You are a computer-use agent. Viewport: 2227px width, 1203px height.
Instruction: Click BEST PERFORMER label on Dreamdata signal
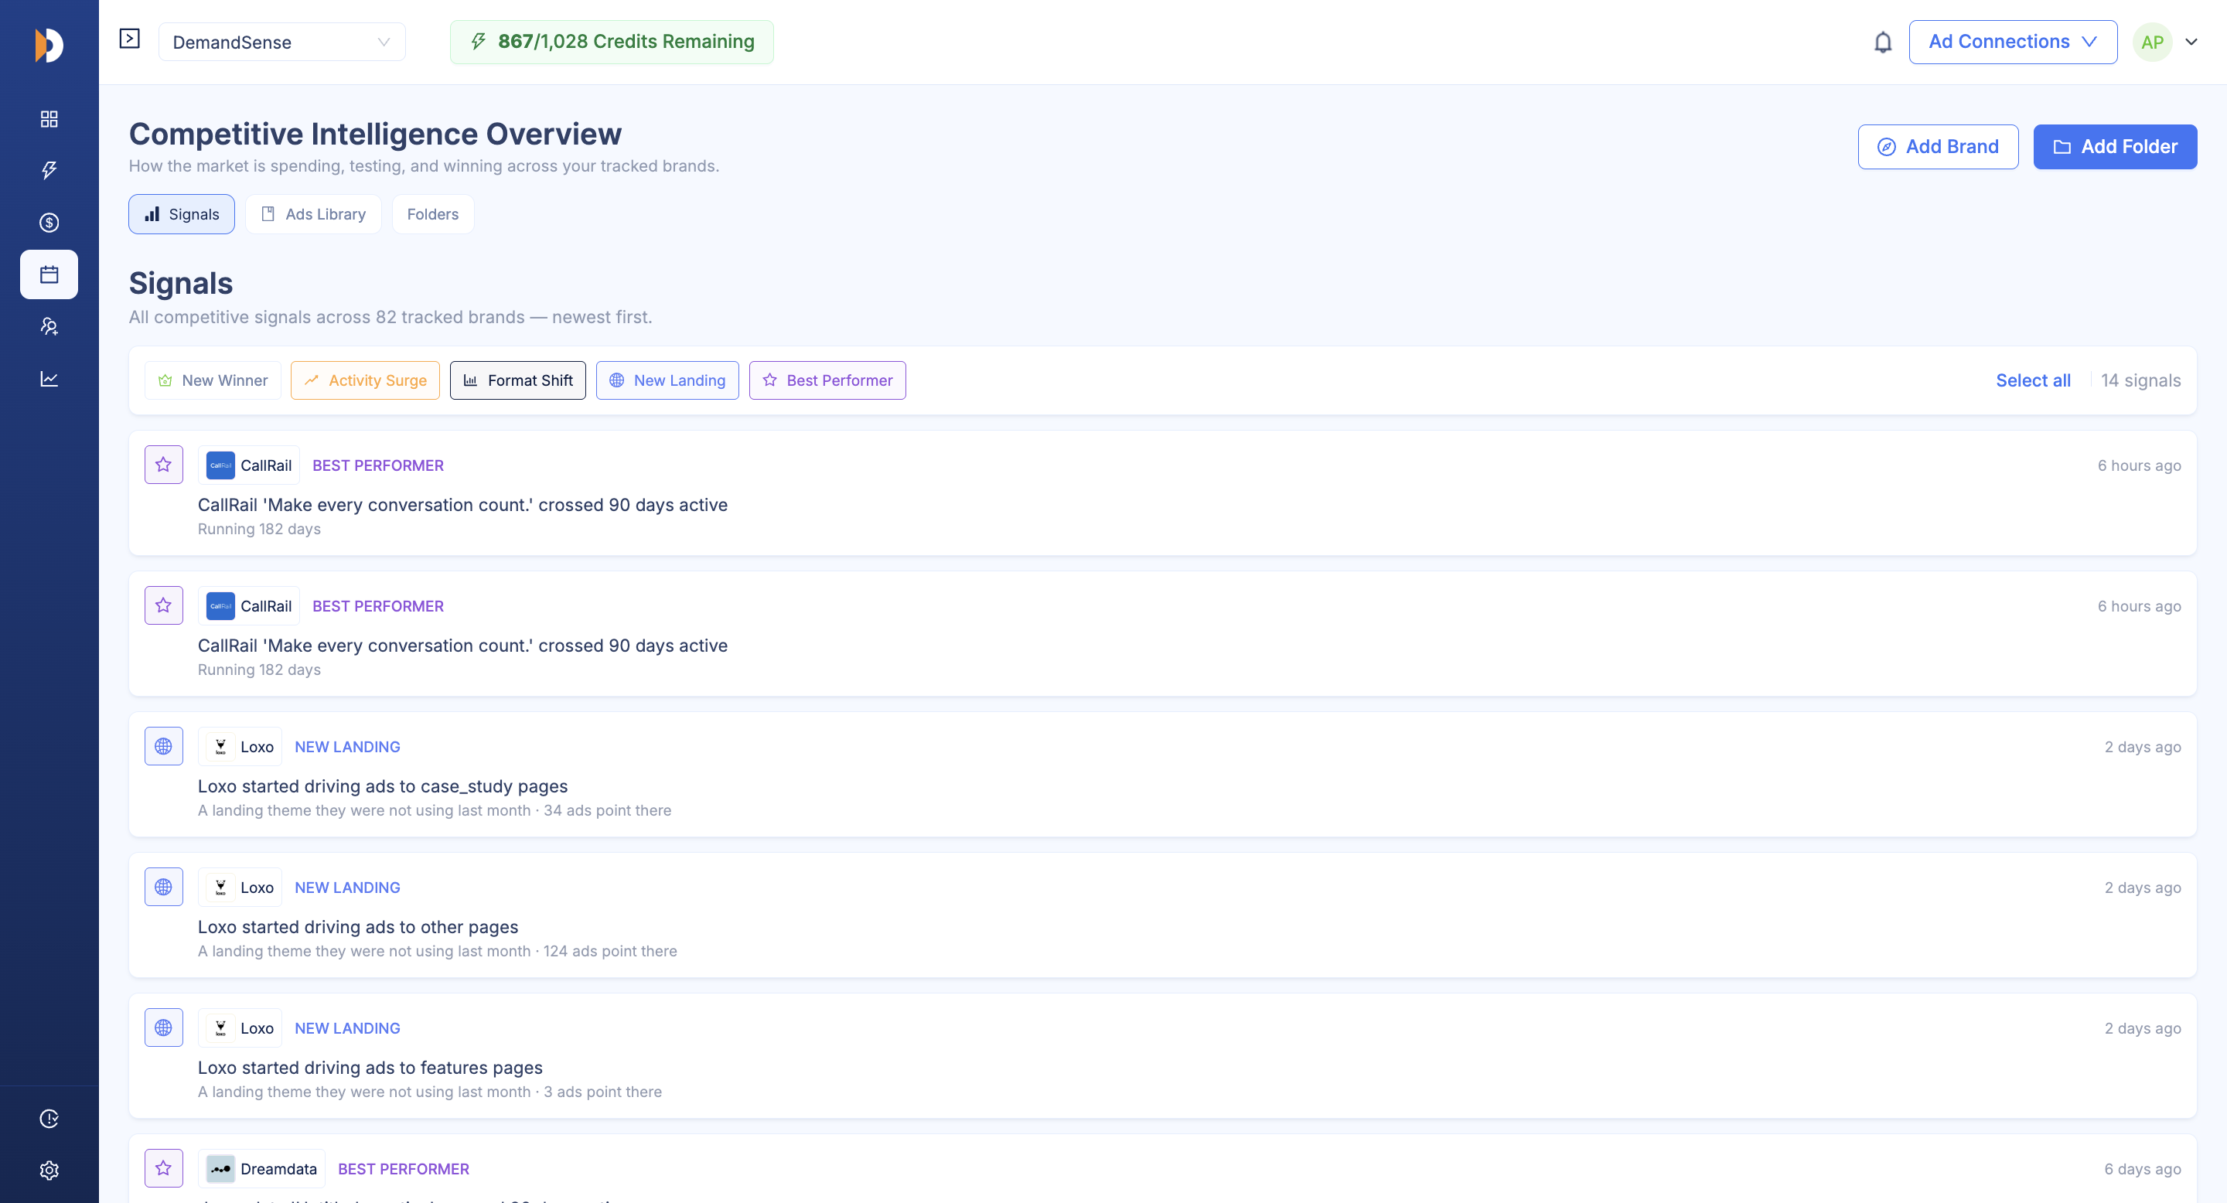[x=404, y=1169]
